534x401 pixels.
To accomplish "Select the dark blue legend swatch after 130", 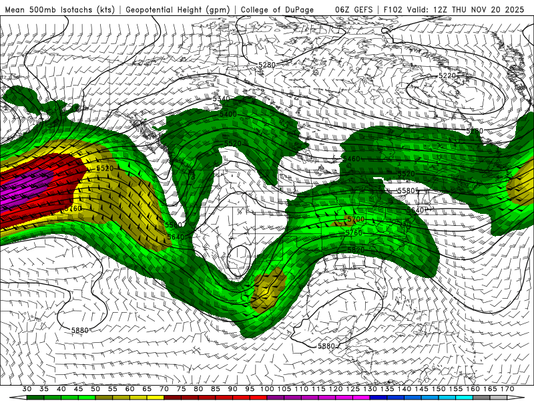I will [x=378, y=398].
